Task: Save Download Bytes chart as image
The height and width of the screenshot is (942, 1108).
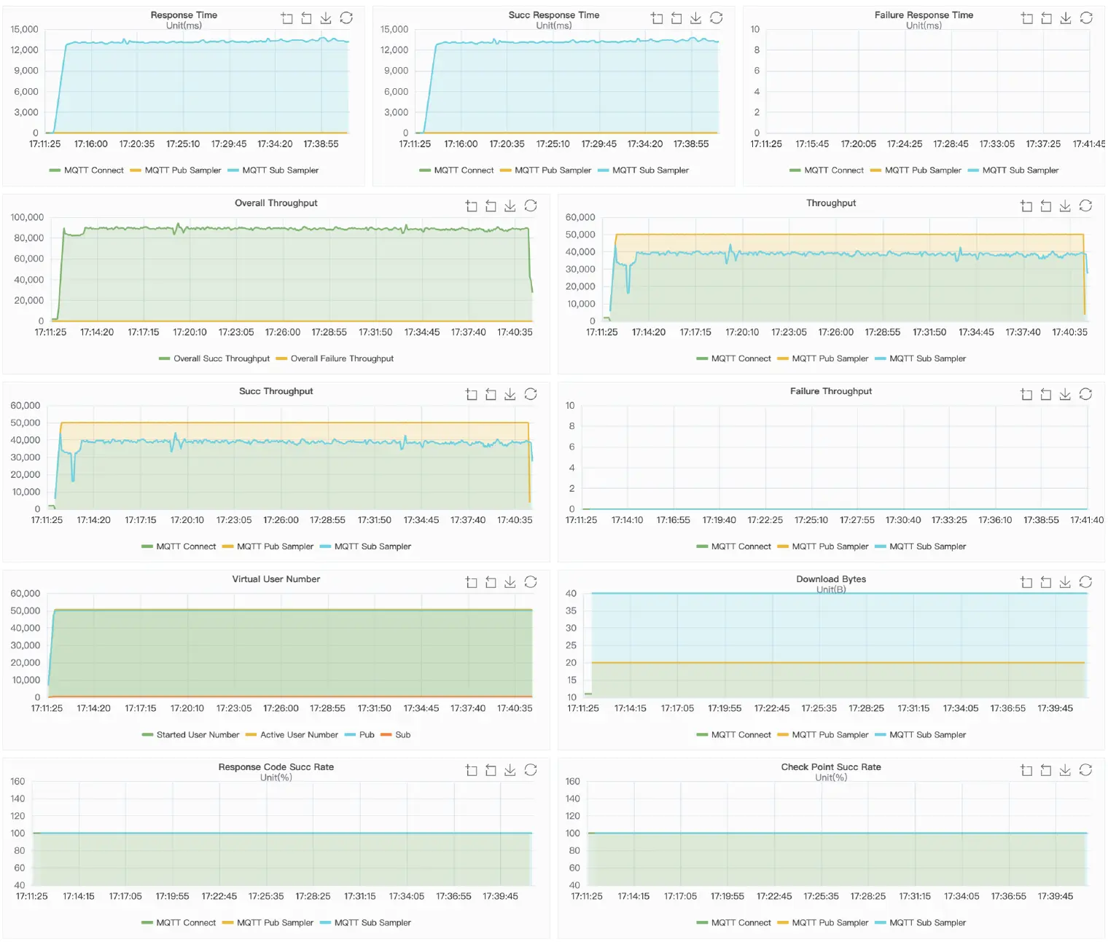Action: [x=1065, y=582]
